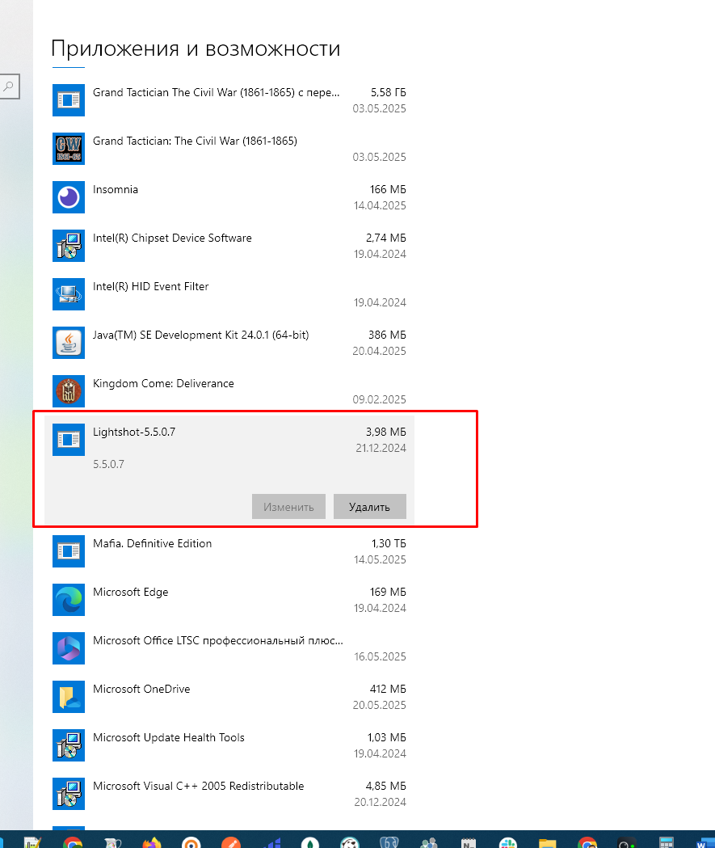Viewport: 715px width, 848px height.
Task: Click the Kingdom Come: Deliverance icon
Action: coord(69,391)
